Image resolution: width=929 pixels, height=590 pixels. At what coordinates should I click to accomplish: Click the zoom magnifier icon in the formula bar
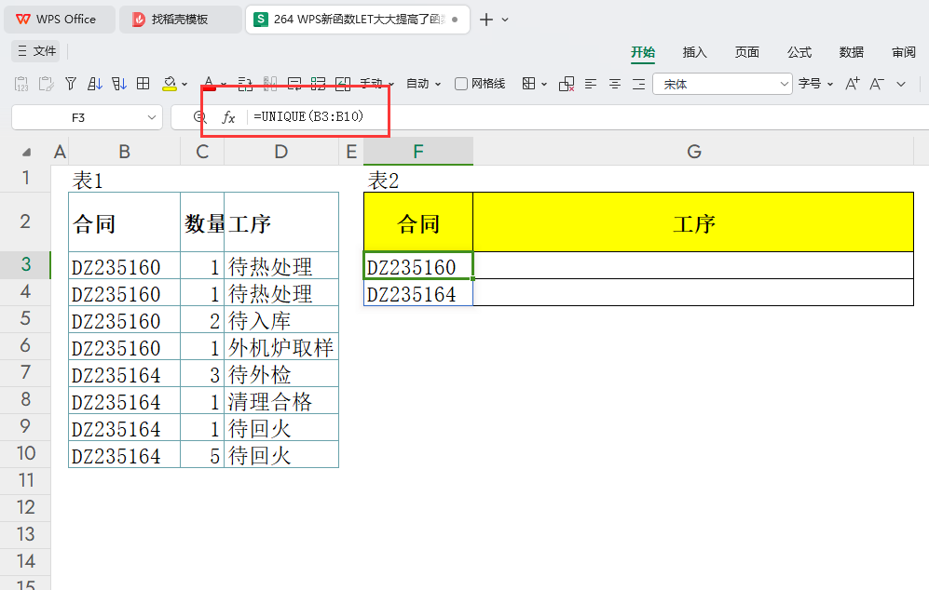click(x=200, y=117)
